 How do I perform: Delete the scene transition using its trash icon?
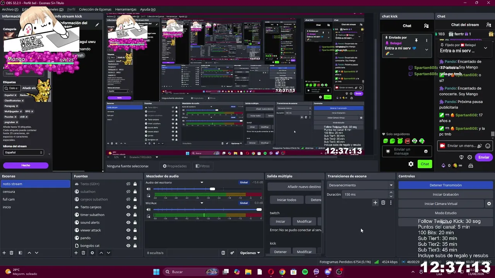[383, 203]
